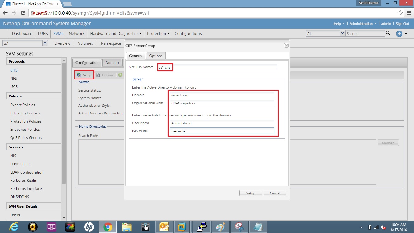Switch to the General tab in CIFS Server Setup
Image resolution: width=414 pixels, height=233 pixels.
(135, 56)
